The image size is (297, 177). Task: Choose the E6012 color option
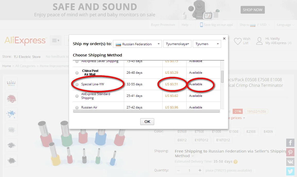point(182,140)
